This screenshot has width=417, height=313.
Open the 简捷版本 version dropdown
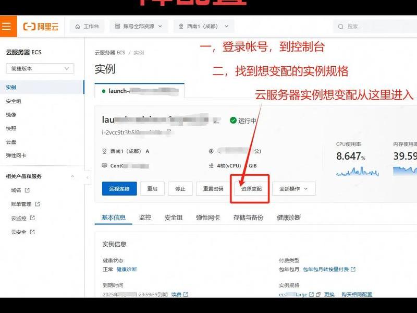40,68
